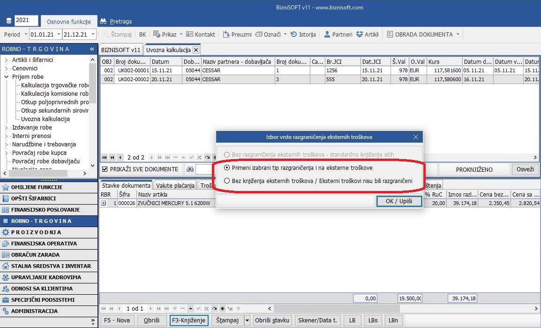Image resolution: width=541 pixels, height=328 pixels.
Task: Click the year field showing 2021
Action: click(26, 21)
